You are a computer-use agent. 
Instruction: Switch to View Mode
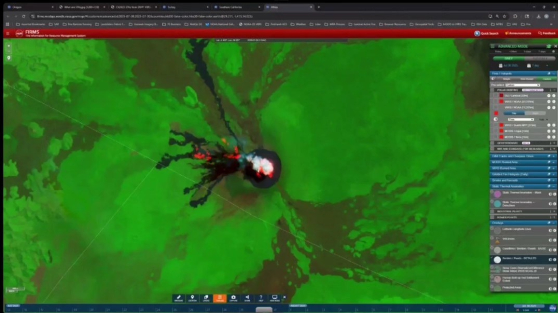point(275,298)
